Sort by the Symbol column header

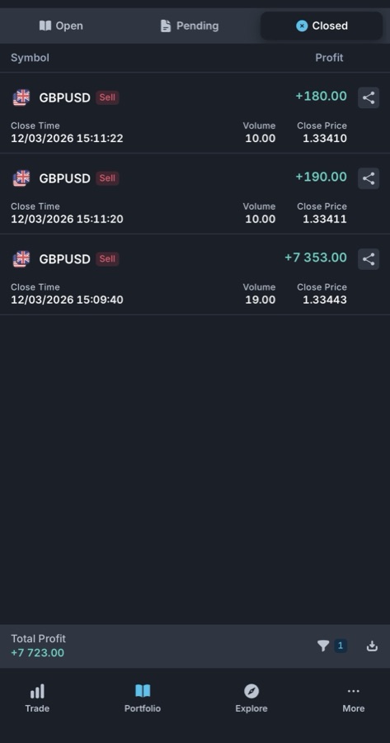click(x=30, y=58)
